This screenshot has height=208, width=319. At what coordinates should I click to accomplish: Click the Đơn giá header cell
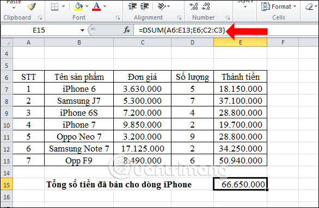143,77
